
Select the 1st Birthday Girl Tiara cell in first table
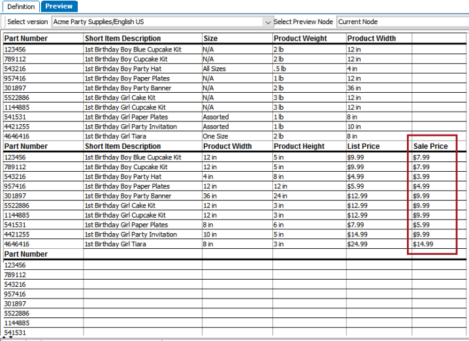point(116,136)
